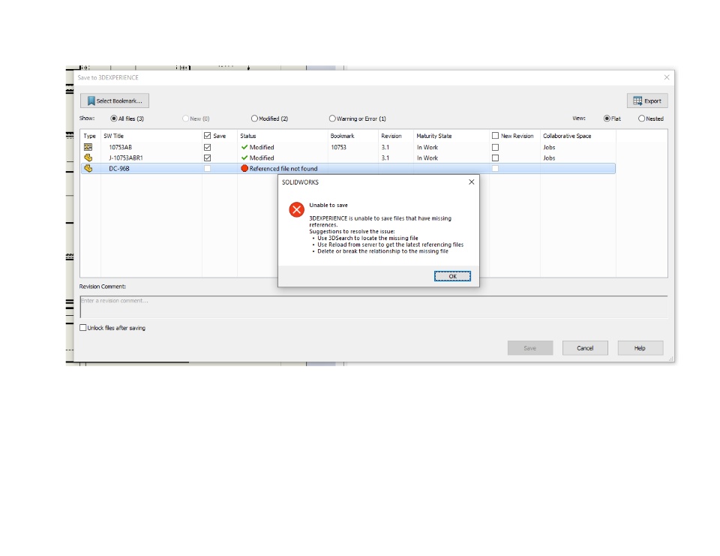Viewport: 720px width, 556px height.
Task: Toggle the Save checkbox for J-10753ABR1
Action: [208, 158]
